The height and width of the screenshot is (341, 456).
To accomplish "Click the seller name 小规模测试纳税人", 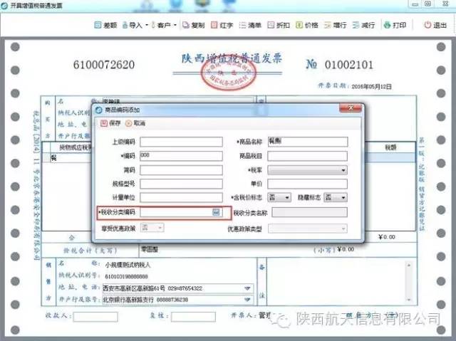I will pos(128,265).
